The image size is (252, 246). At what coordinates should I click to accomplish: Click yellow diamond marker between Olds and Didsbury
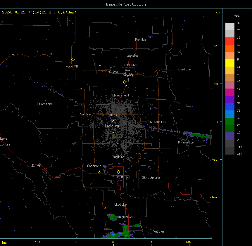point(113,122)
